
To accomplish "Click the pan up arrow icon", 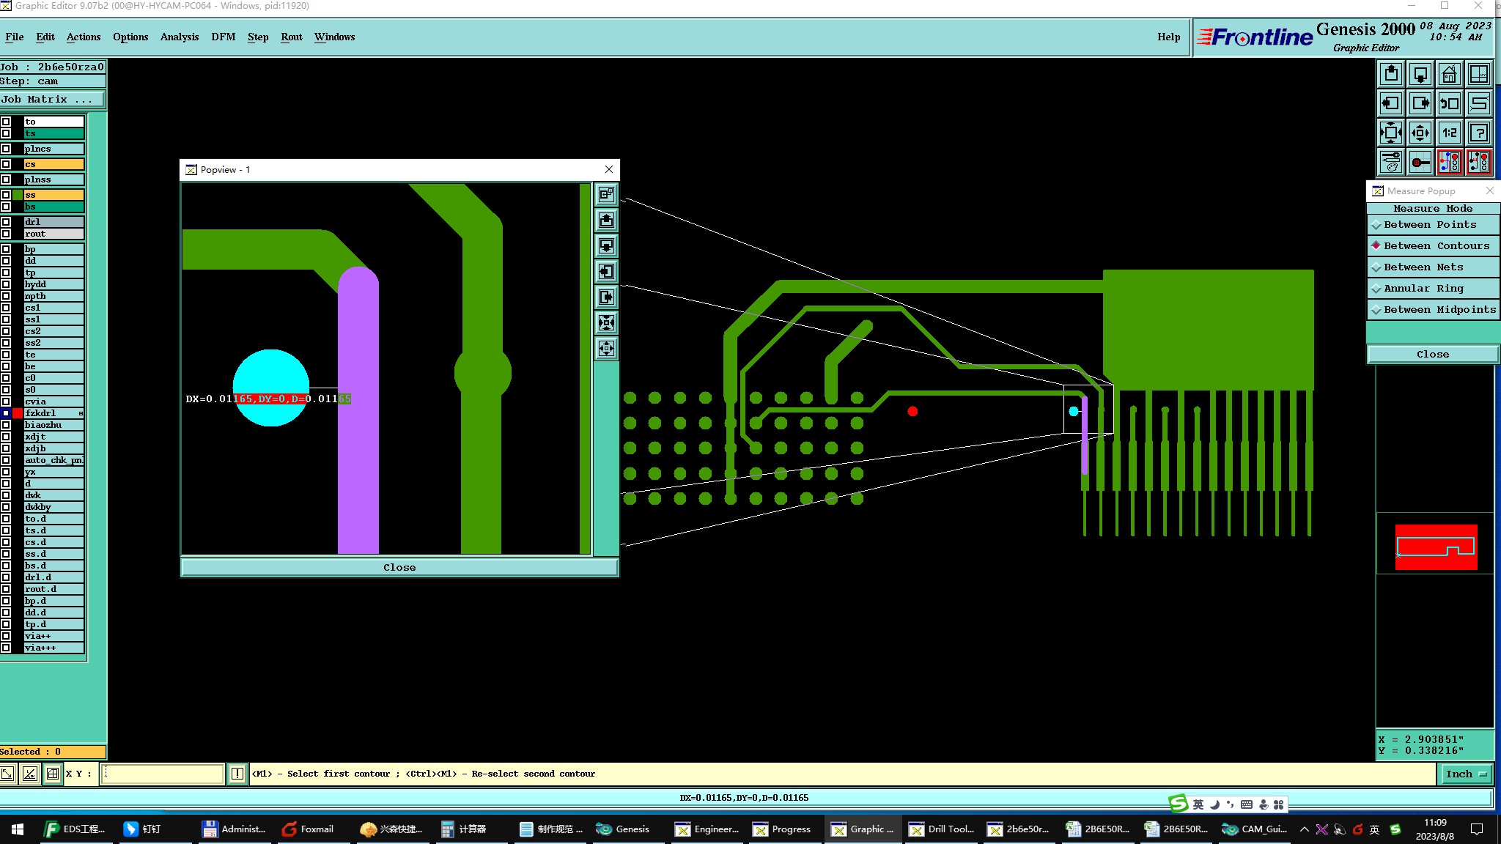I will (x=1390, y=75).
